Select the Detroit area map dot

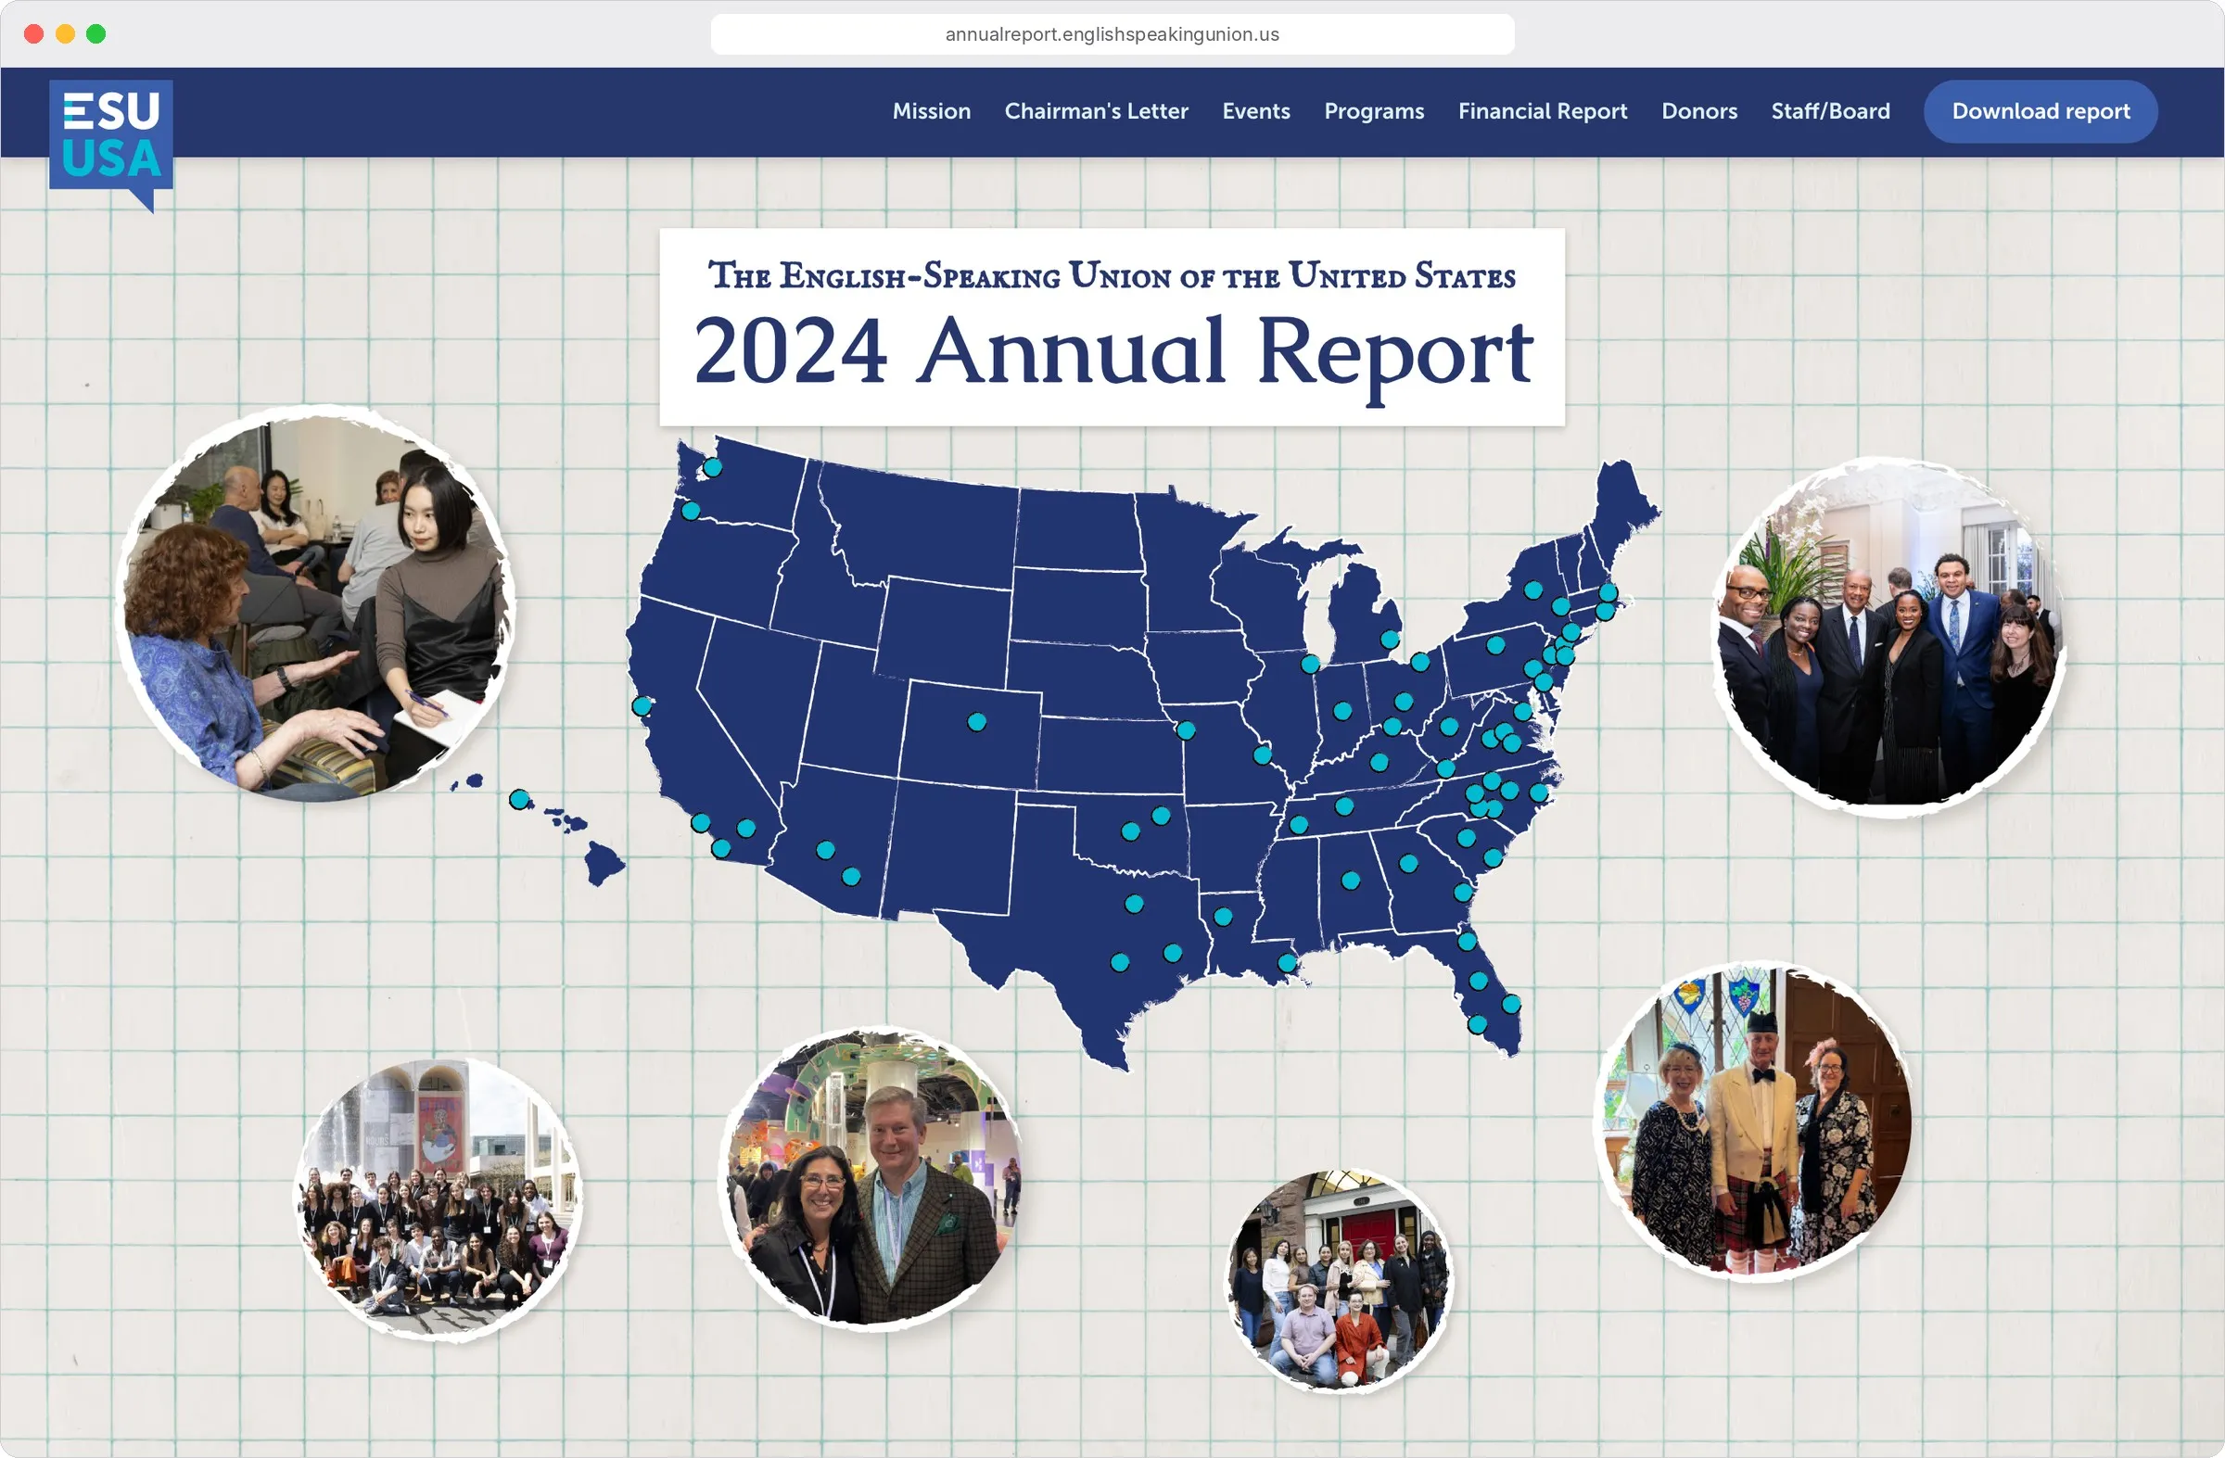[1389, 640]
